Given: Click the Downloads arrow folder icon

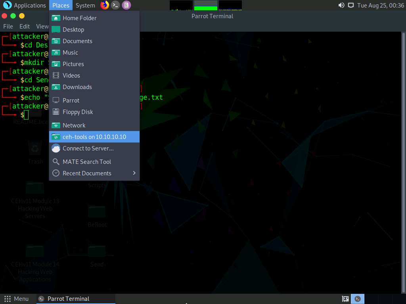Looking at the screenshot, I should [56, 87].
